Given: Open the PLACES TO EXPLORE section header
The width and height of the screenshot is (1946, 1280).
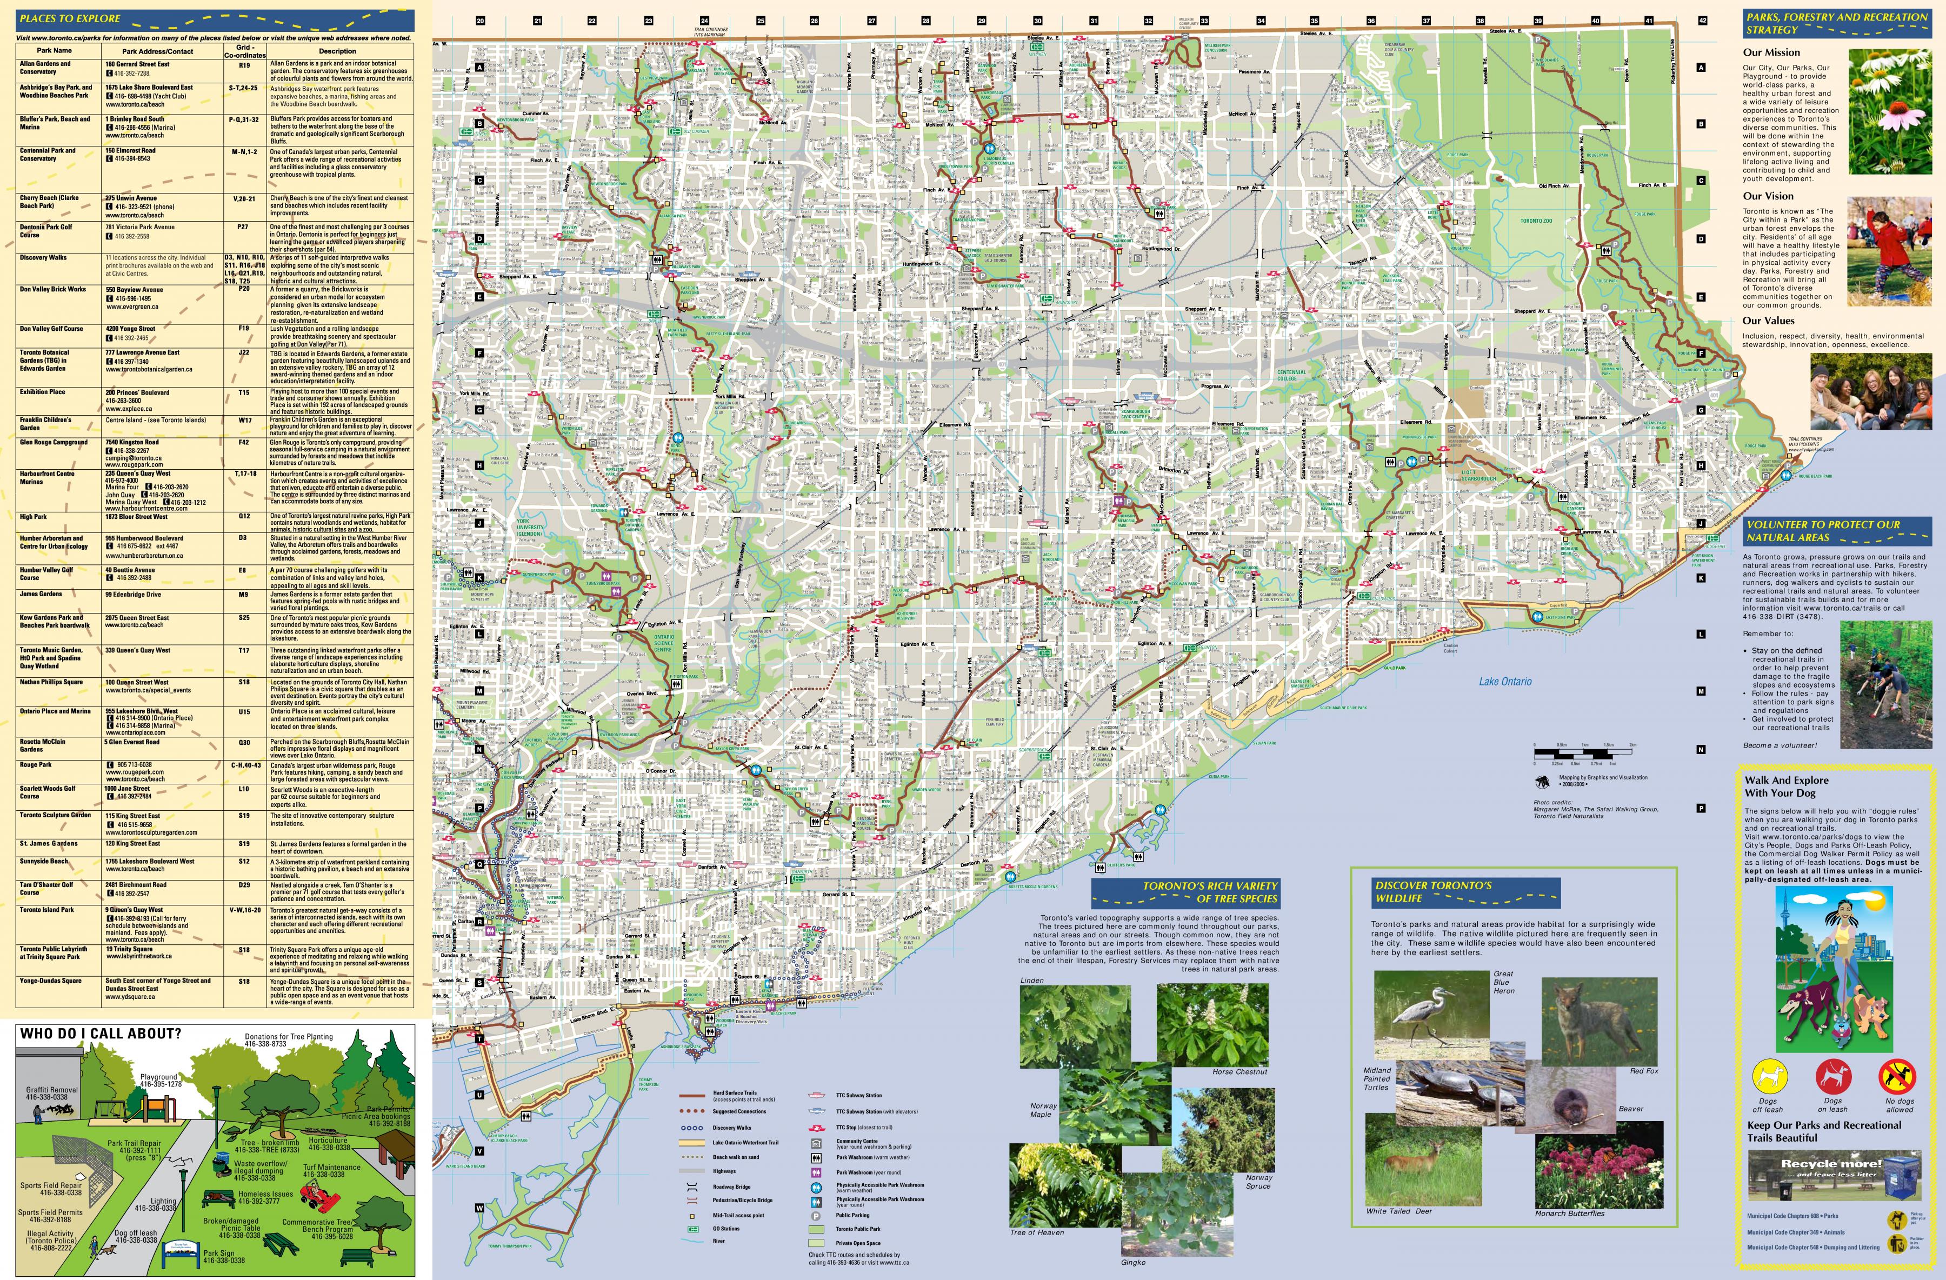Looking at the screenshot, I should (x=70, y=18).
